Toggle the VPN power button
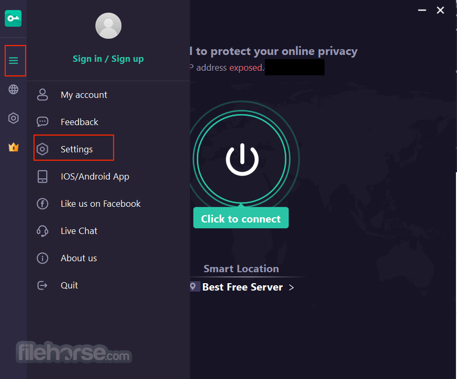 click(x=242, y=159)
